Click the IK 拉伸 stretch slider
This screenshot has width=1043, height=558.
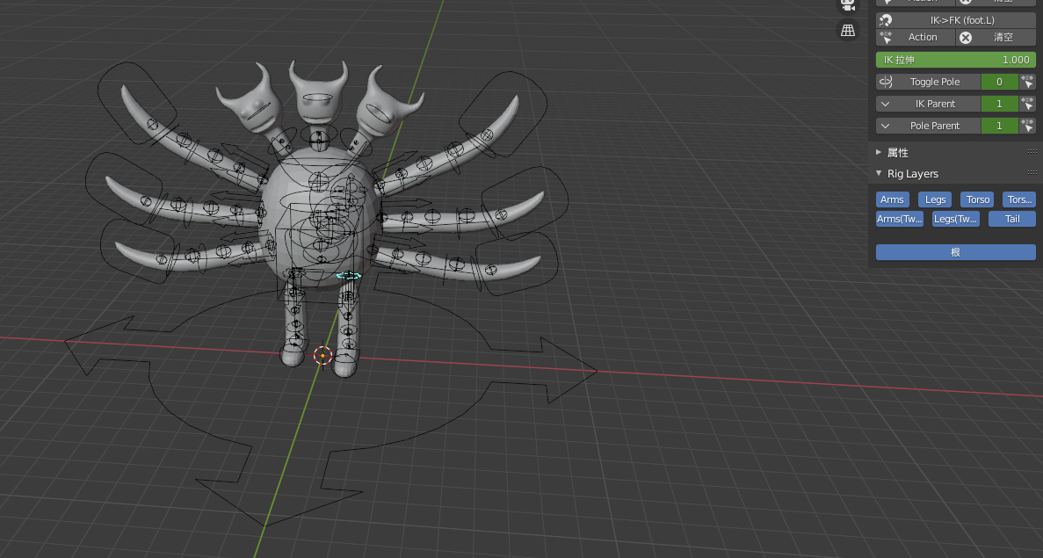(955, 60)
